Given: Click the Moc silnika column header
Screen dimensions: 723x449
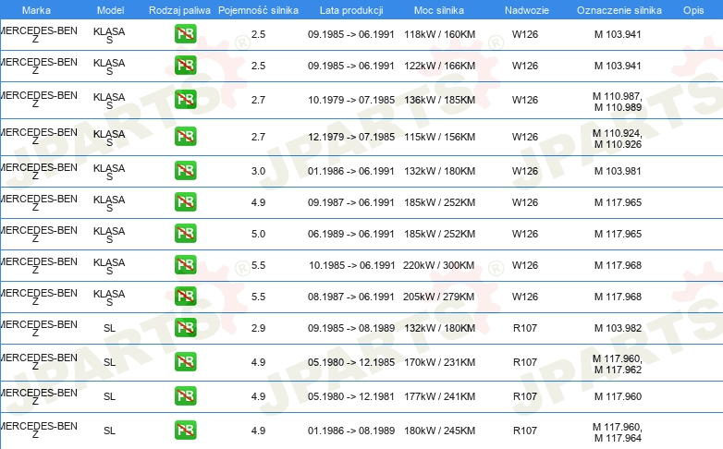Looking at the screenshot, I should click(439, 10).
